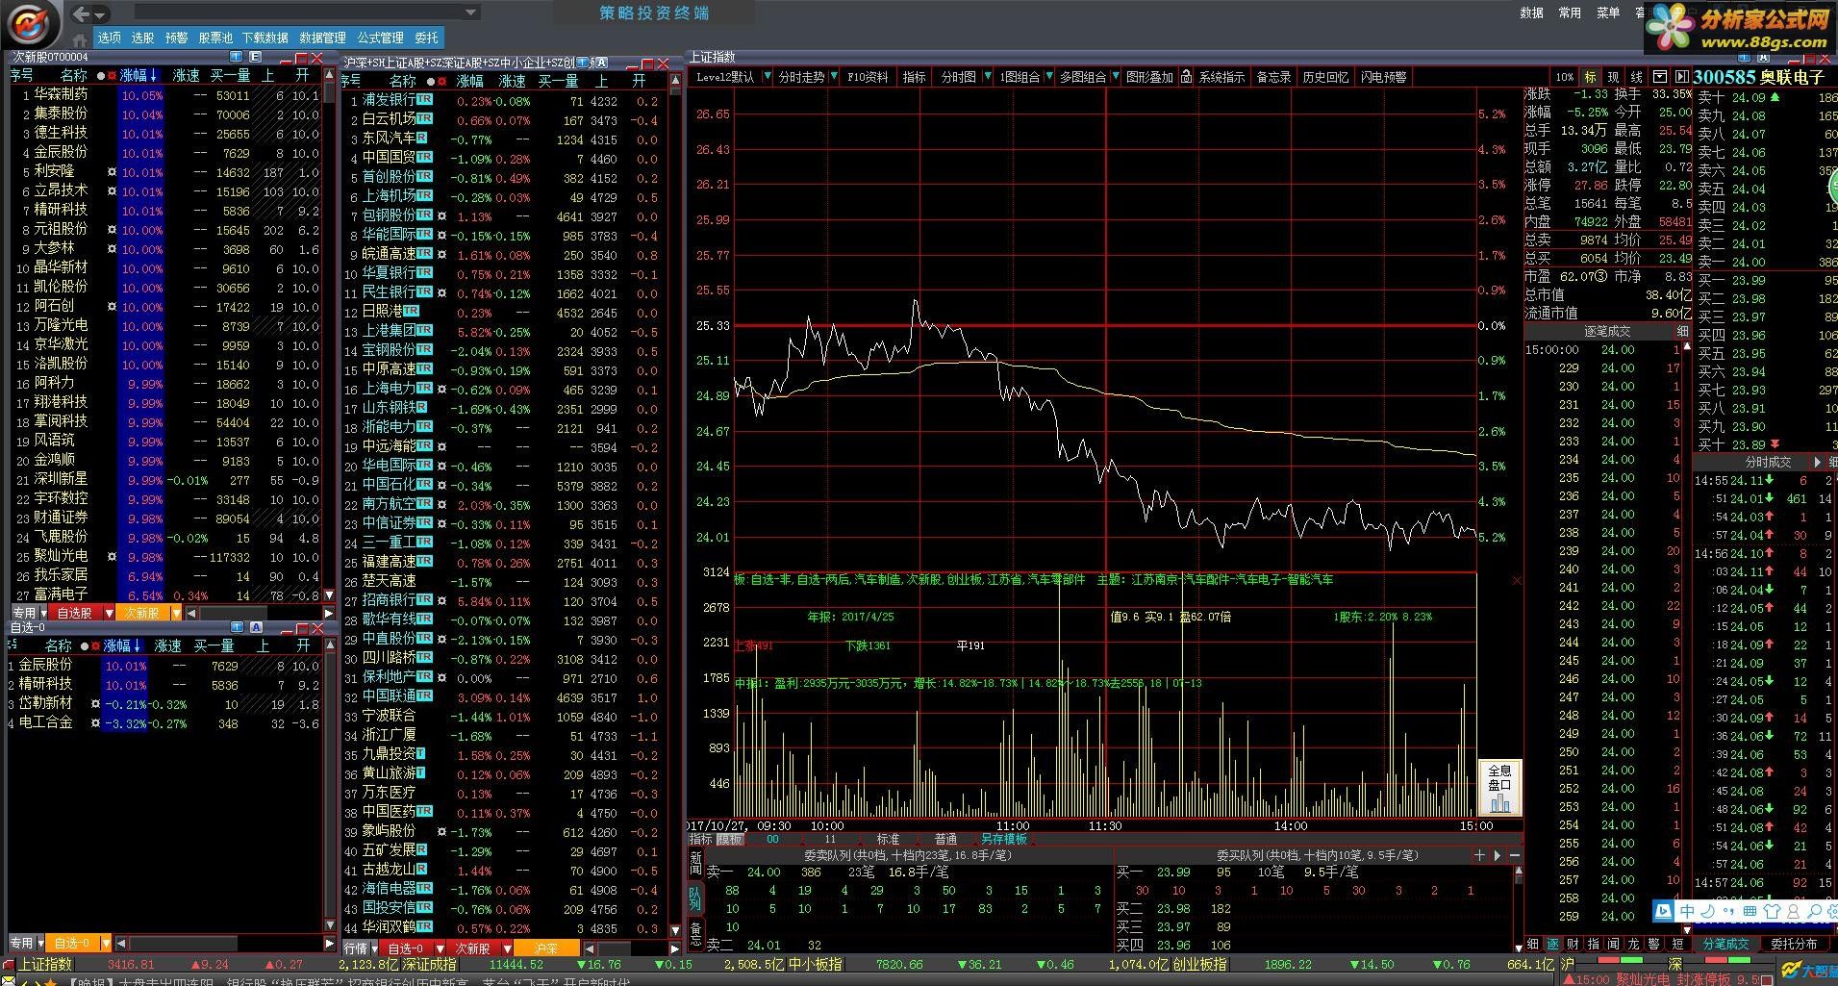
Task: Open 备忘录 in the chart toolbar
Action: tap(1273, 77)
